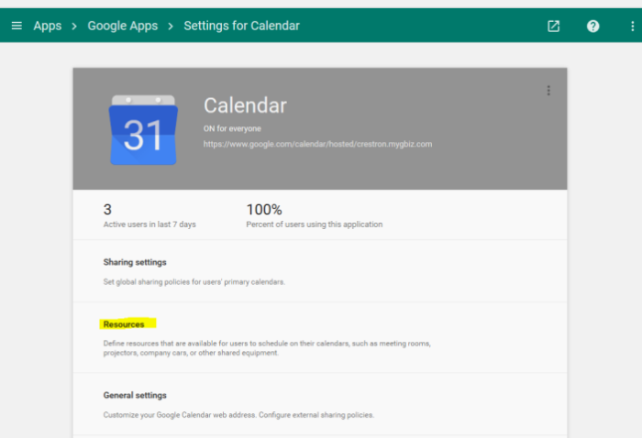Click the 100% usage value
The height and width of the screenshot is (438, 642).
[x=264, y=210]
